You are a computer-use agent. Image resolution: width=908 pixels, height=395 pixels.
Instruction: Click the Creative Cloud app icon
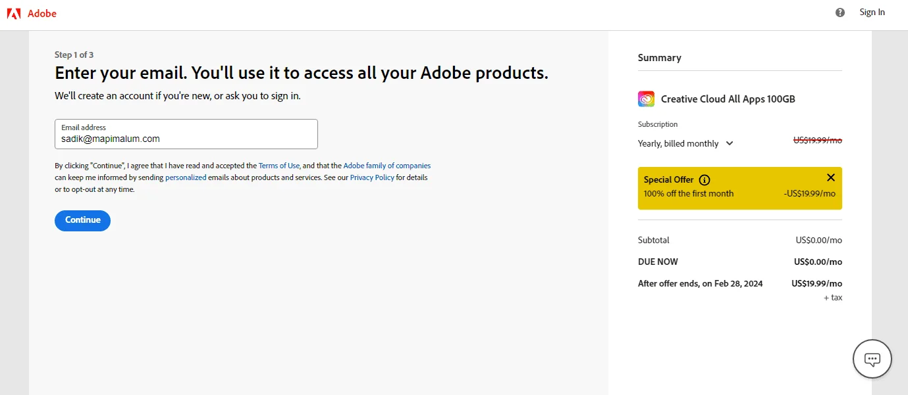646,99
